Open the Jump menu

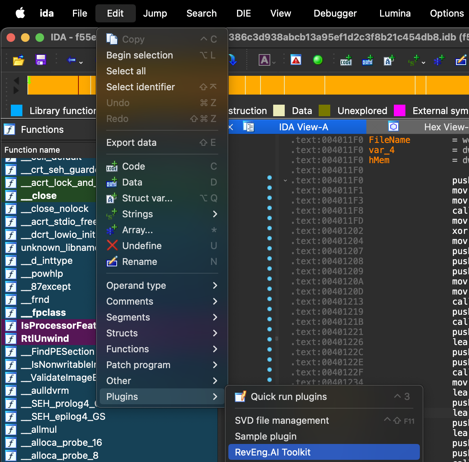pos(155,13)
